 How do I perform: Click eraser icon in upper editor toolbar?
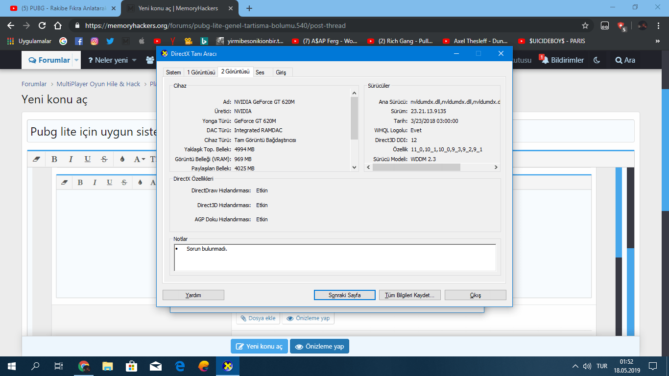coord(36,159)
